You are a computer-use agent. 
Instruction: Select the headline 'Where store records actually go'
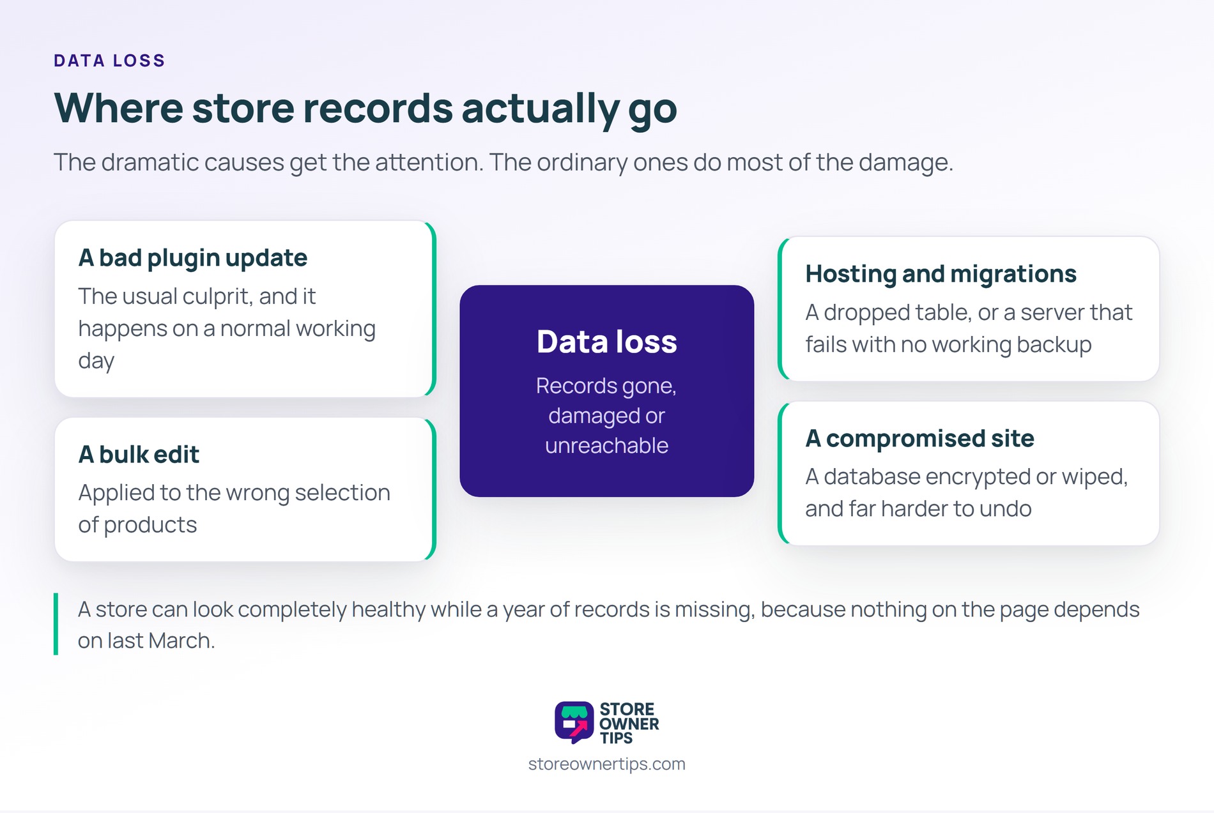click(365, 109)
